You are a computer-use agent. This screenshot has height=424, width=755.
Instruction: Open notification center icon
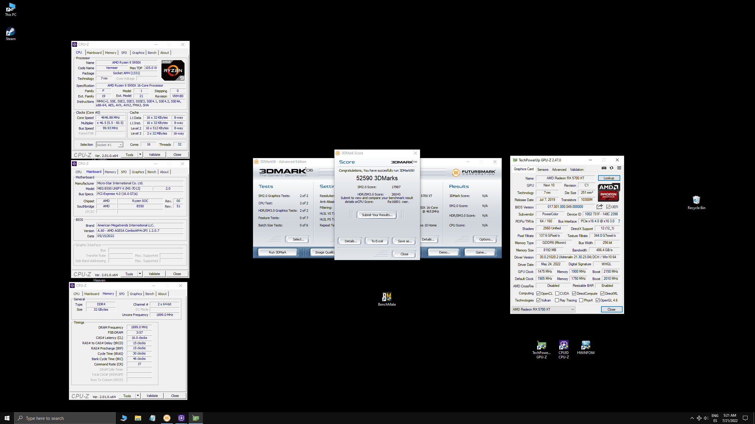pyautogui.click(x=745, y=418)
